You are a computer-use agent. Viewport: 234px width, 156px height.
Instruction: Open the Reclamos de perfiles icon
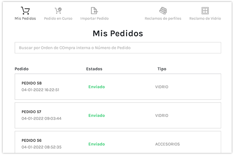(163, 11)
